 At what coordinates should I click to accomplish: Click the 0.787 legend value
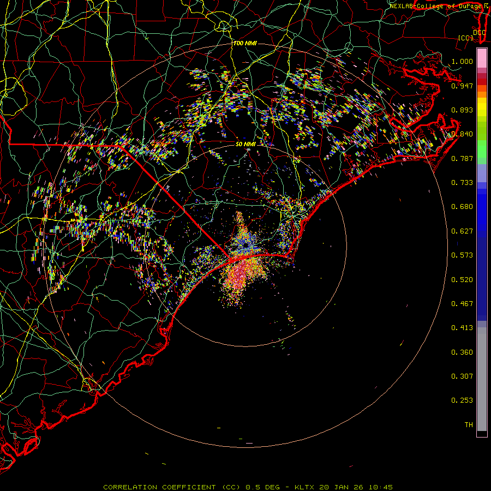pyautogui.click(x=462, y=158)
